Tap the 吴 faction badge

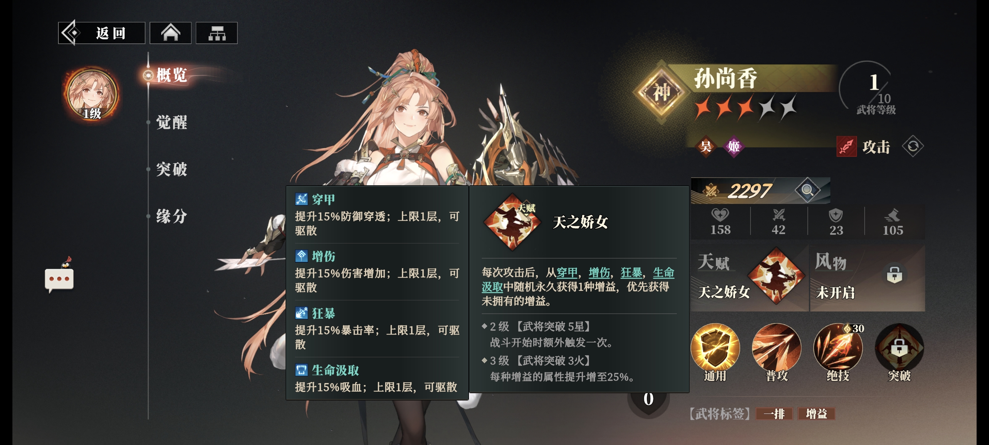pyautogui.click(x=706, y=146)
